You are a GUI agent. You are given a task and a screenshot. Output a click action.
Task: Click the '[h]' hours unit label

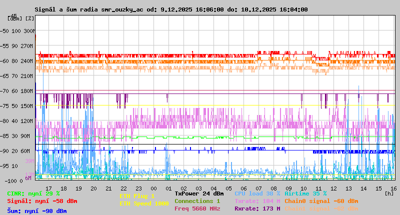[x=389, y=193]
